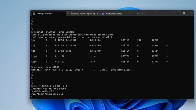Click the Command Prompt tab icon
The height and width of the screenshot is (110, 196).
point(68,14)
